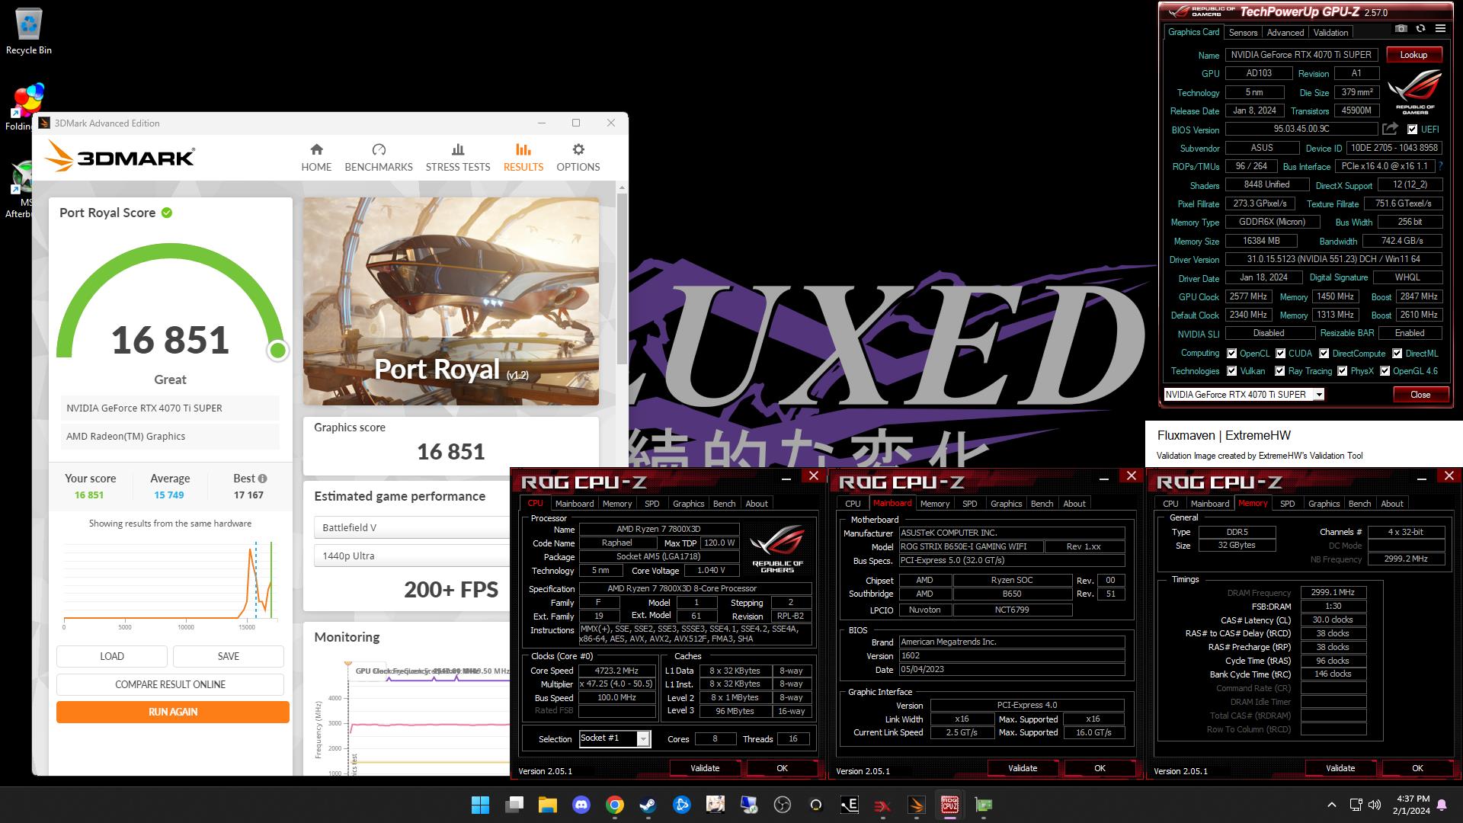This screenshot has height=823, width=1463.
Task: Click the Port Royal benchmark thumbnail
Action: coord(451,302)
